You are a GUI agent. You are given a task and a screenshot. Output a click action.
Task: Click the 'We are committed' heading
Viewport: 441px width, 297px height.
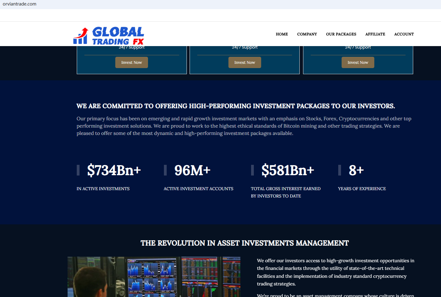(x=235, y=106)
